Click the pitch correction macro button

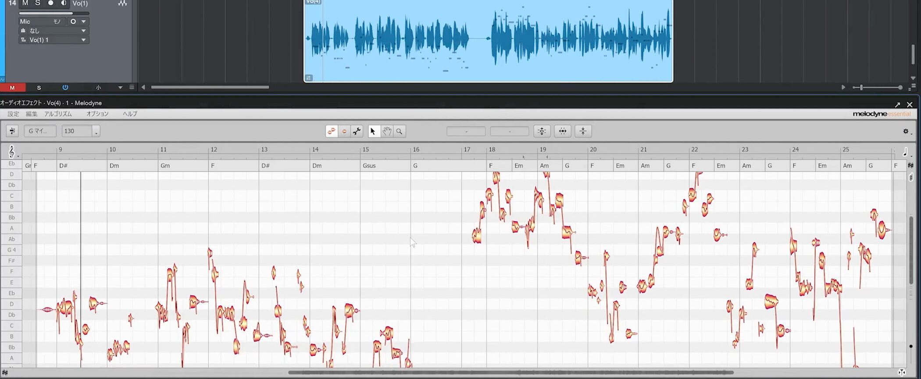(x=542, y=131)
